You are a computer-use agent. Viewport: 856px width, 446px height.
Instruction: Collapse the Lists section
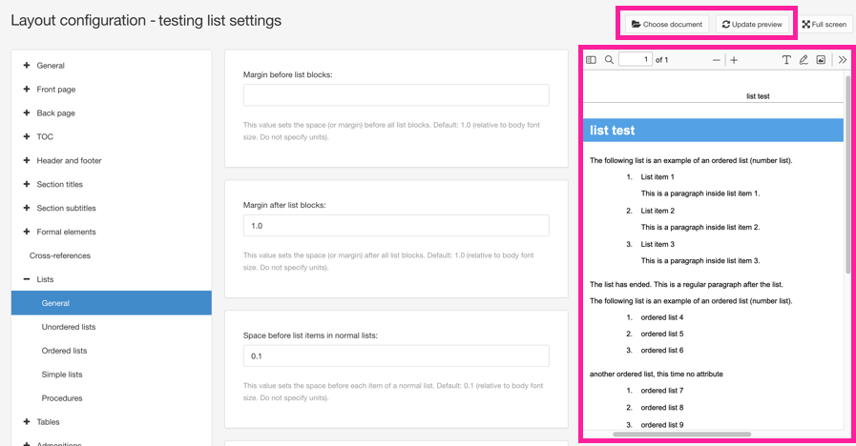click(x=27, y=279)
